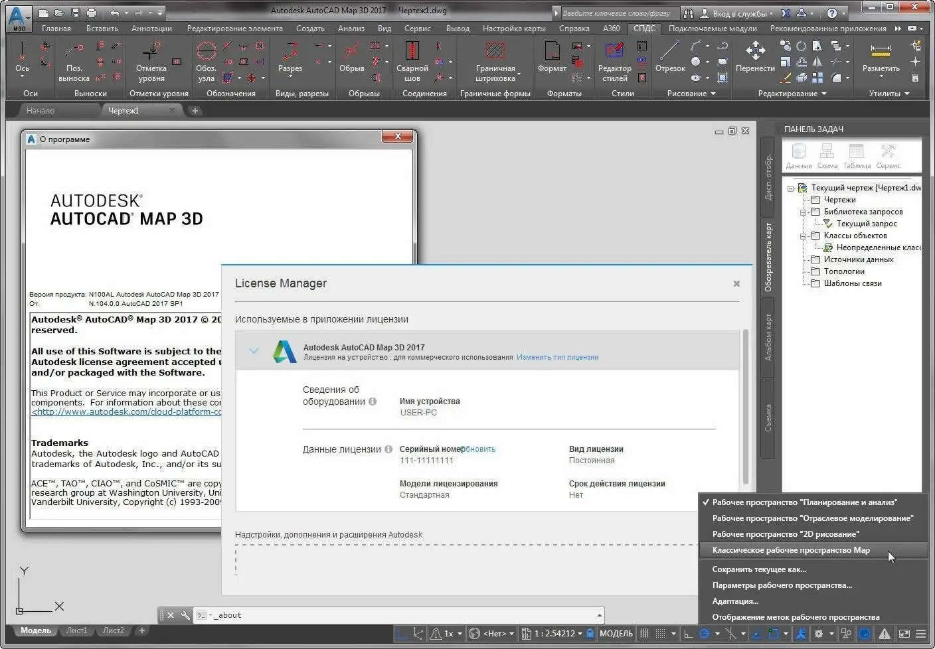The image size is (935, 649).
Task: Add a new drawing tab with plus button
Action: click(x=195, y=111)
